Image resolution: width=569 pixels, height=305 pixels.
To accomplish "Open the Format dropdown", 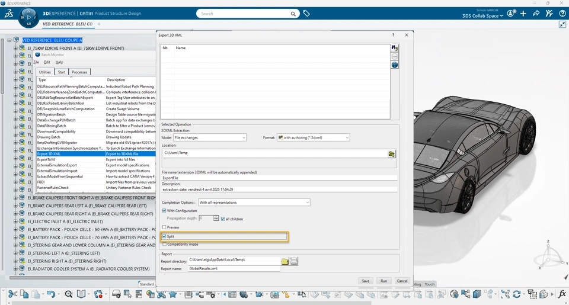I will tap(314, 137).
